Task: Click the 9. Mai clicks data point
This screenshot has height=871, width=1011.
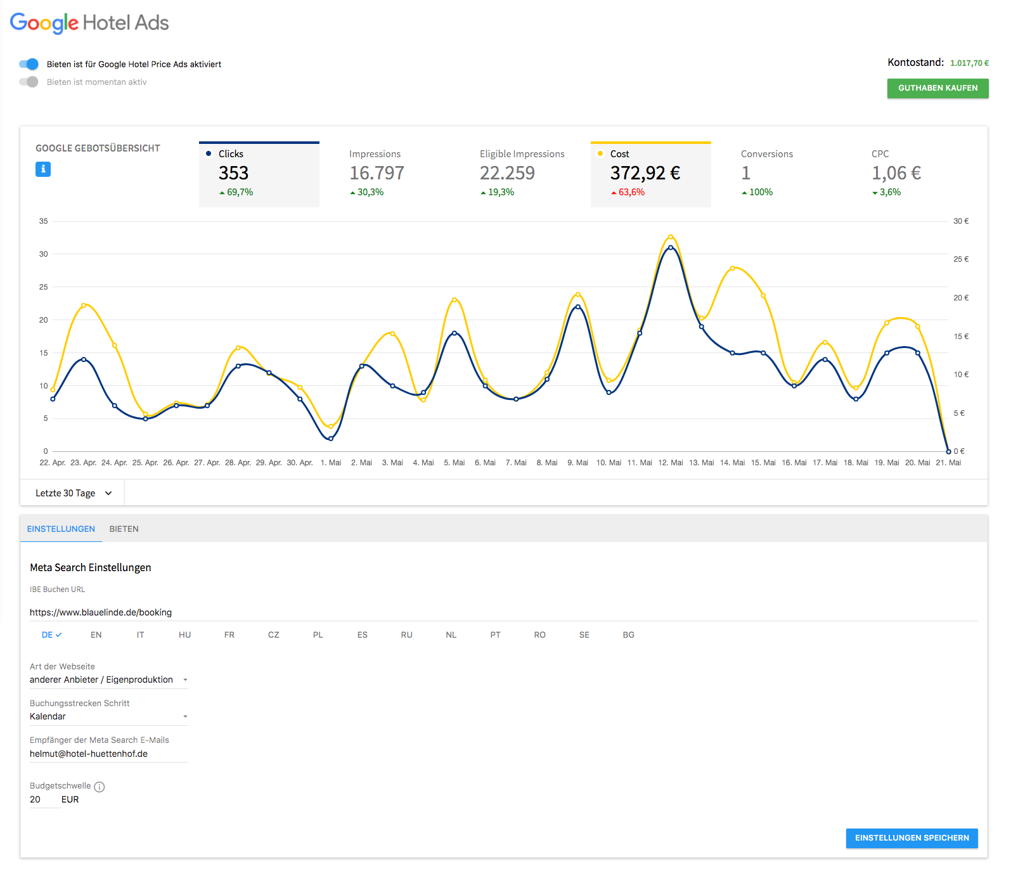Action: (578, 307)
